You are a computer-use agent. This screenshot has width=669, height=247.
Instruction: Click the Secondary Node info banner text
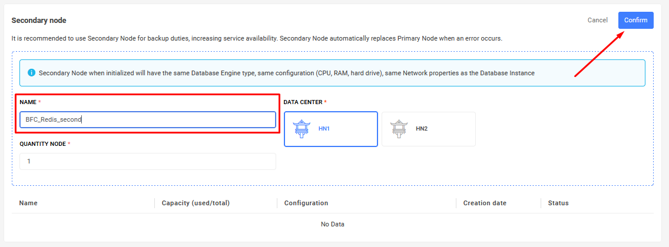287,73
